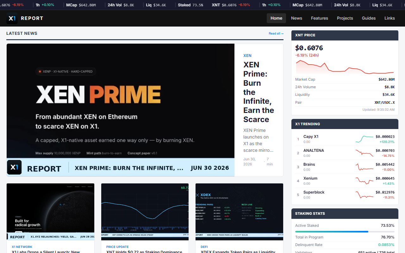Open the XEN Prime article headline
Image resolution: width=405 pixels, height=253 pixels.
pyautogui.click(x=259, y=92)
